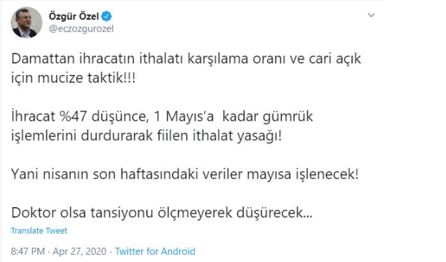Image resolution: width=446 pixels, height=262 pixels.
Task: Click the Apr 27, 2020 date
Action: [x=79, y=251]
